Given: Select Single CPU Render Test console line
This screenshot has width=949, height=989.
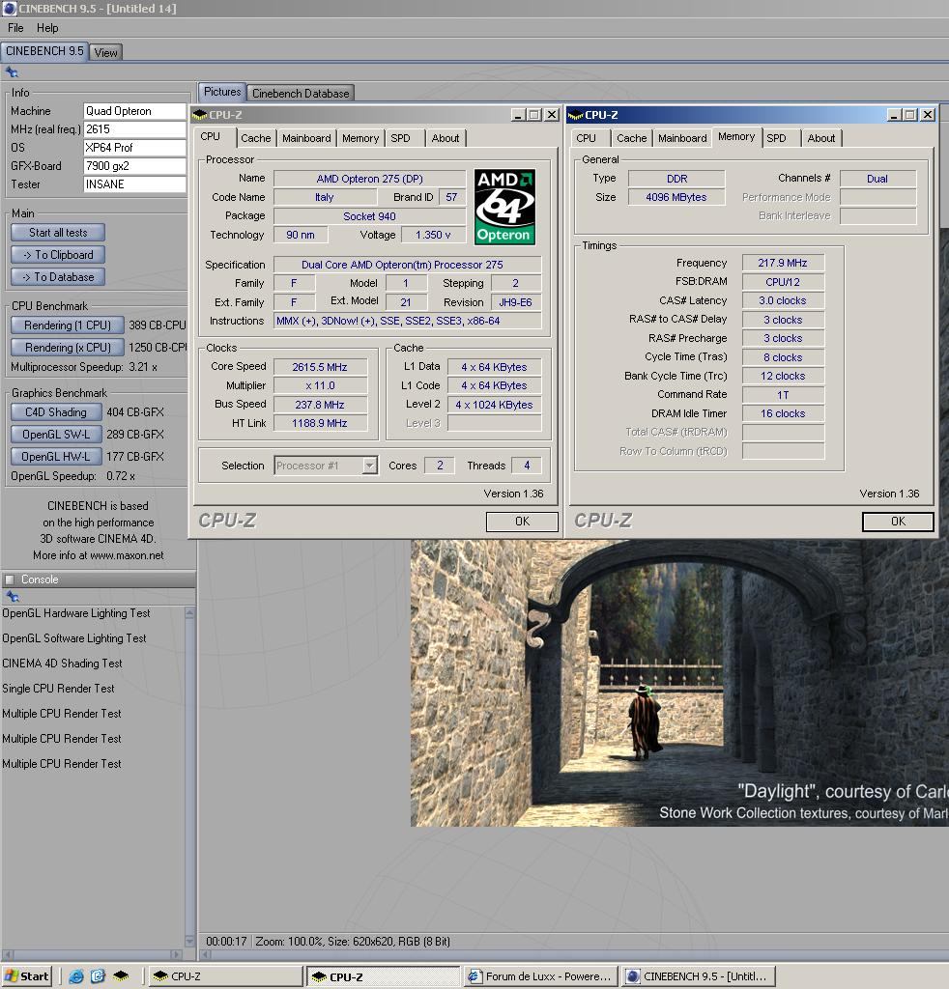Looking at the screenshot, I should click(x=58, y=689).
